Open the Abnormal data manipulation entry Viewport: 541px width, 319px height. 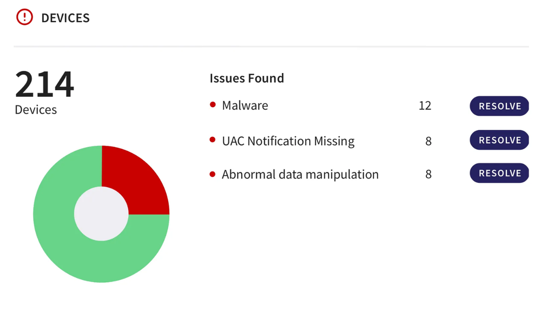point(300,175)
